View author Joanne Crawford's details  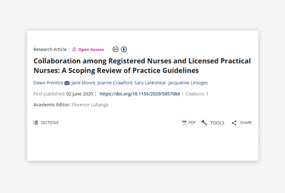pyautogui.click(x=115, y=83)
